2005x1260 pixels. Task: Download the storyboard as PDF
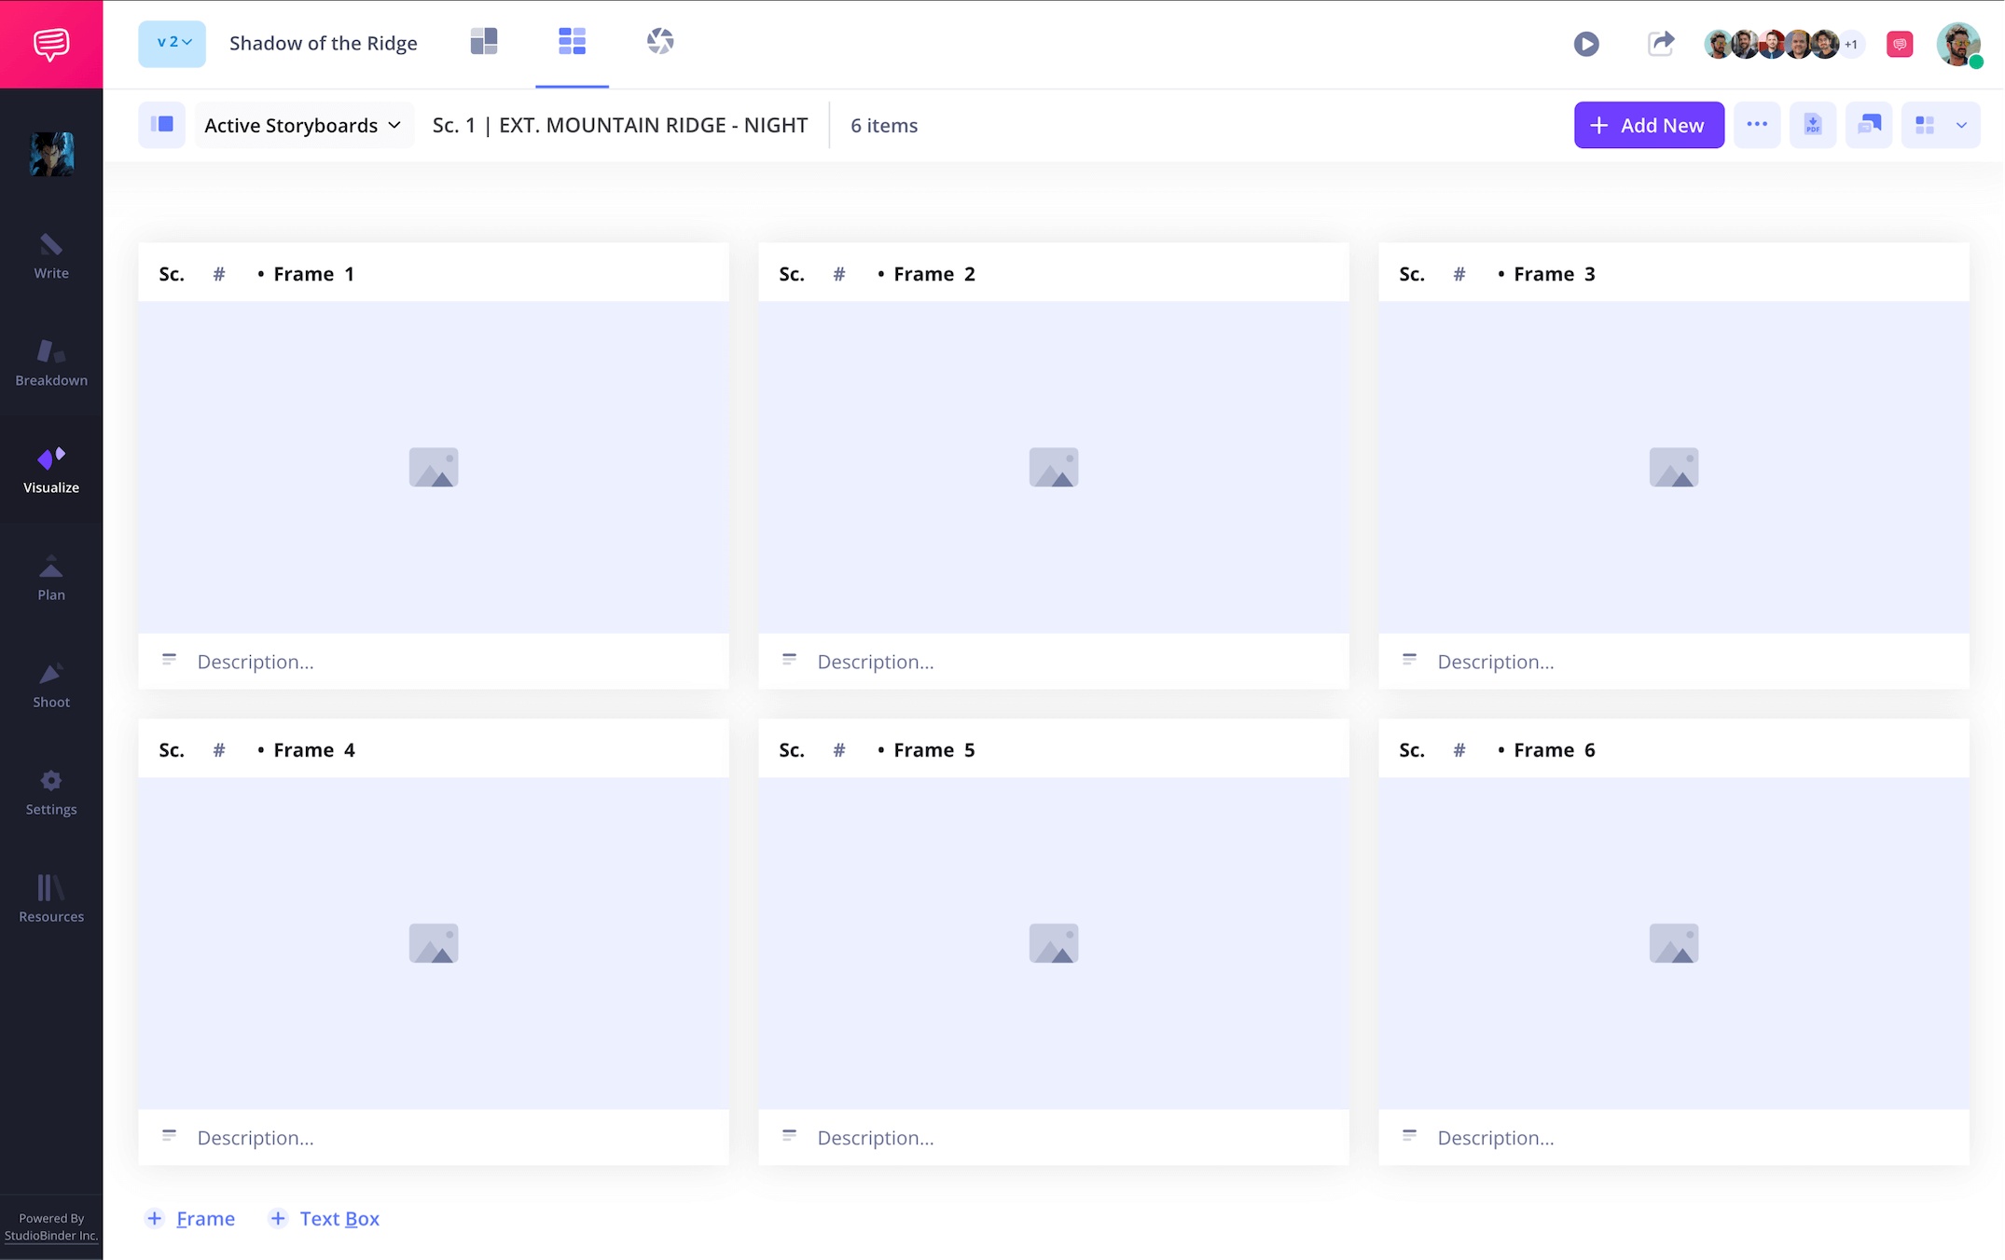[1812, 124]
